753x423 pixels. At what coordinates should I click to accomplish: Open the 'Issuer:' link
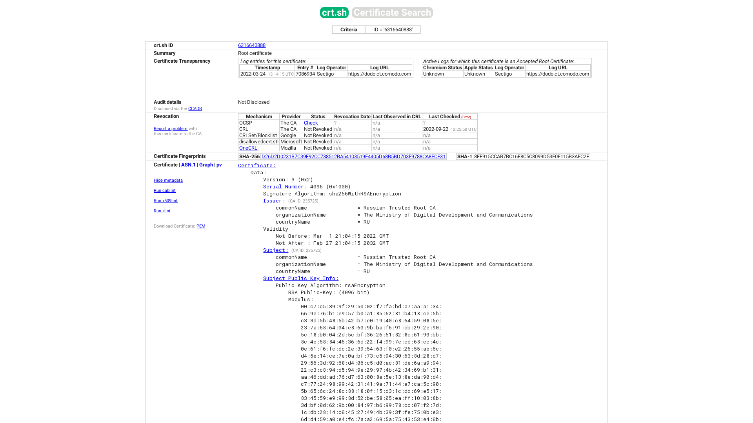click(274, 201)
